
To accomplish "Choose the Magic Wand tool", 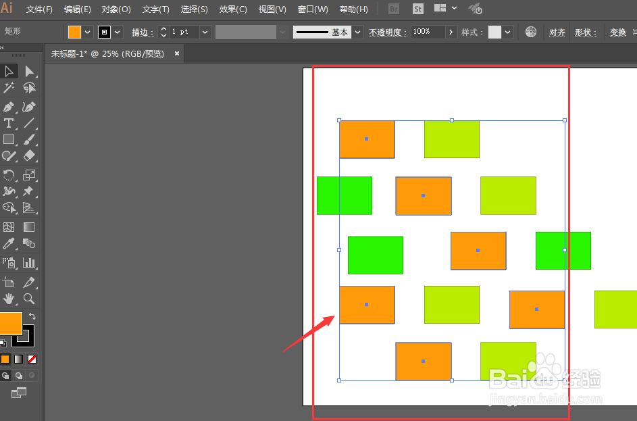I will 9,87.
